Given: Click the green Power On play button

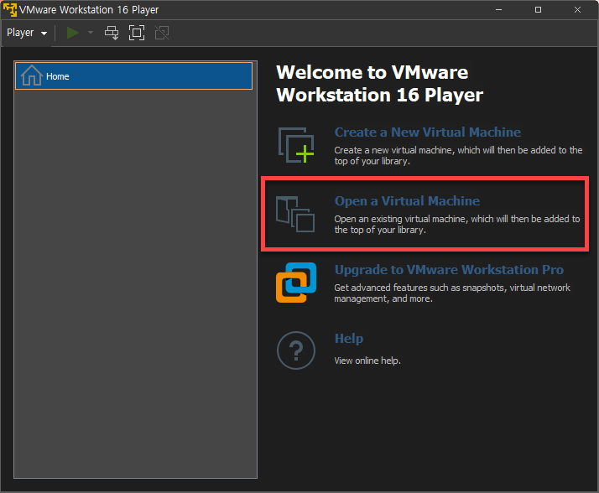Looking at the screenshot, I should click(72, 33).
